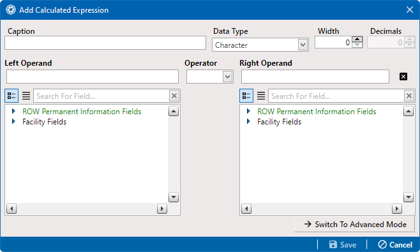420x252 pixels.
Task: Click the Left Operand input field
Action: pos(93,77)
